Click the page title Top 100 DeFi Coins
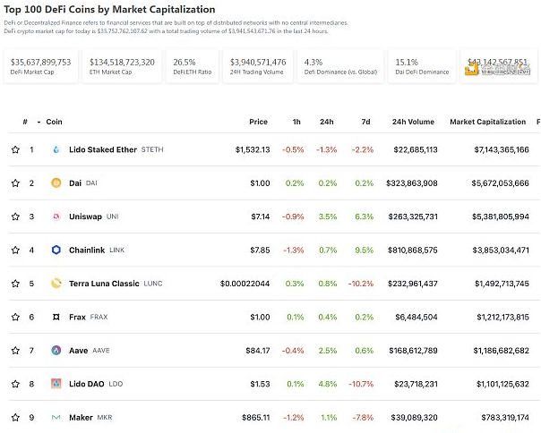This screenshot has height=433, width=541. coord(109,9)
